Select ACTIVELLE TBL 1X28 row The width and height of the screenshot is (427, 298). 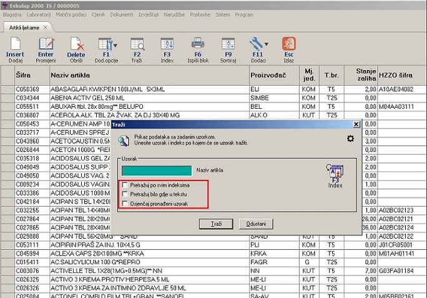point(213,271)
